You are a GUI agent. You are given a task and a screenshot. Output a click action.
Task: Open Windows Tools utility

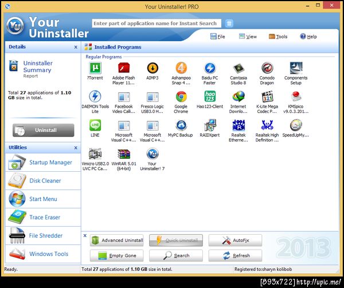click(x=43, y=254)
